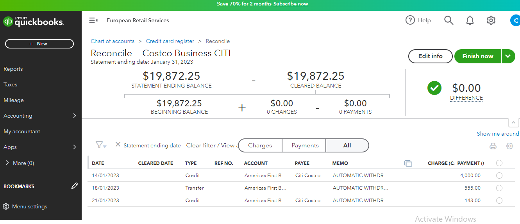Print the reconcile list with printer icon
Screen dimensions: 520x224
(x=493, y=146)
